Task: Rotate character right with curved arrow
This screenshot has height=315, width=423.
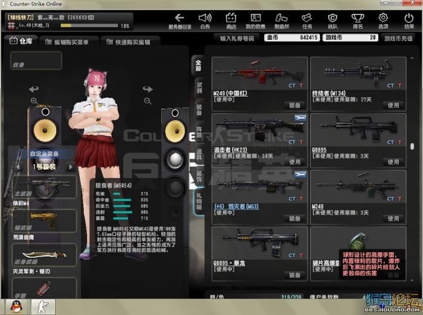Action: point(147,89)
